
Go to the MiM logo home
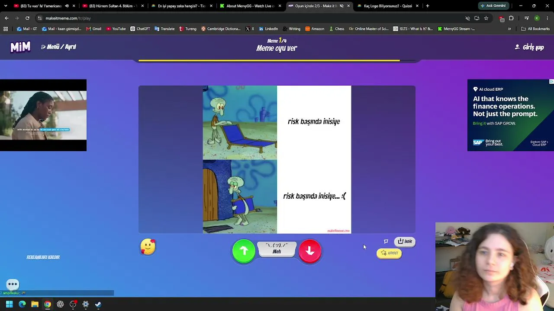20,47
